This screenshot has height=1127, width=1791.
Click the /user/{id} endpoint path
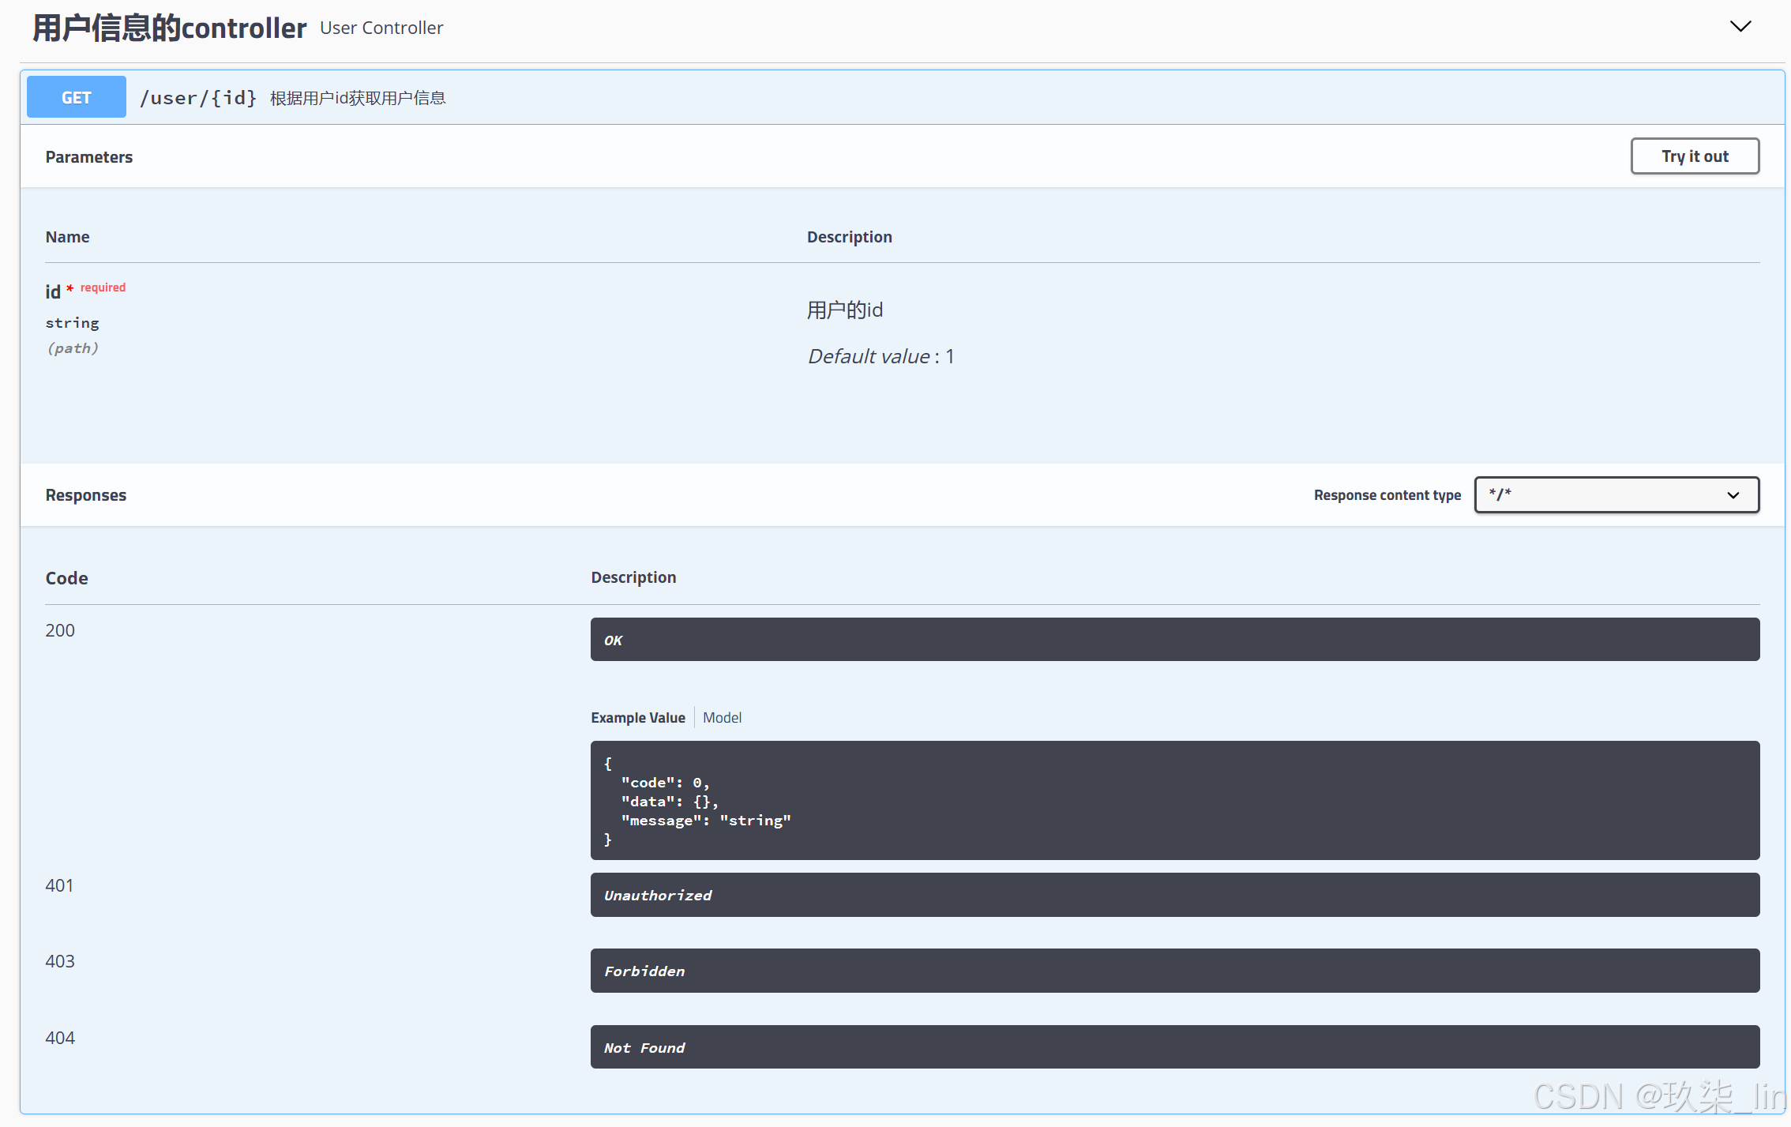pos(198,98)
